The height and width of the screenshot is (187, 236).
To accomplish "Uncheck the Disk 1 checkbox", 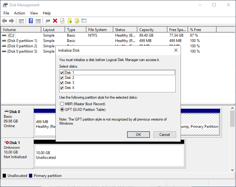I will point(62,73).
